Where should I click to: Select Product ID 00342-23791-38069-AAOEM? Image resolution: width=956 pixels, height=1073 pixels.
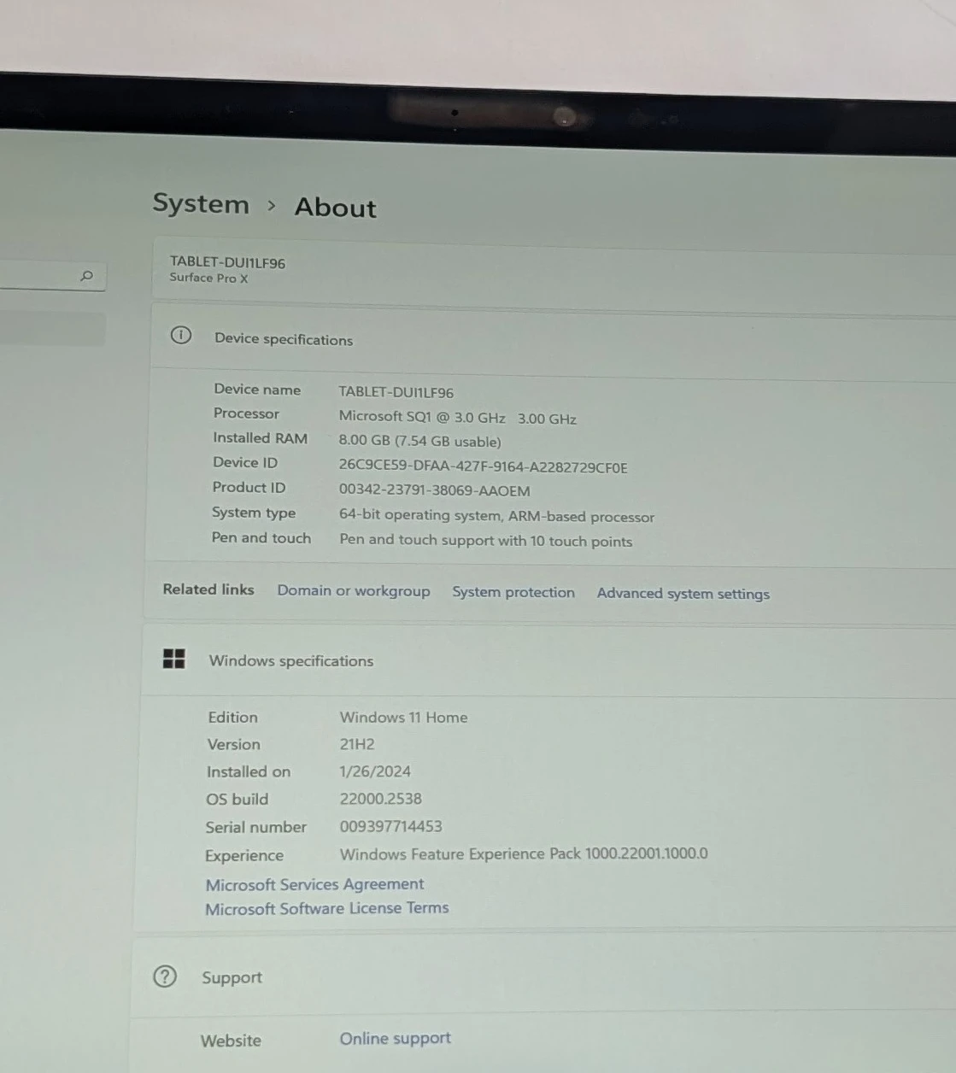click(x=434, y=490)
